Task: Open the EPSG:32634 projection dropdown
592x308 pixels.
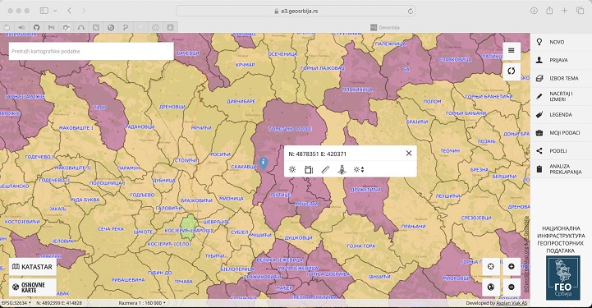Action: pos(16,303)
